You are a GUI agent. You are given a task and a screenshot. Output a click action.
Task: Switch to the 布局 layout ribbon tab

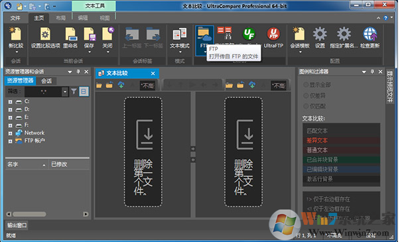pyautogui.click(x=61, y=18)
